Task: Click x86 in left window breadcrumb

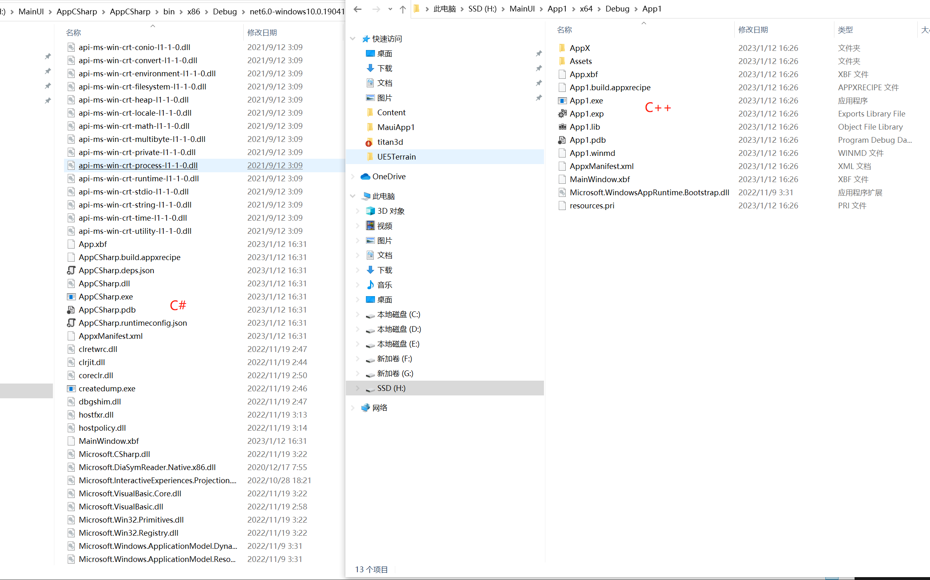Action: point(194,11)
